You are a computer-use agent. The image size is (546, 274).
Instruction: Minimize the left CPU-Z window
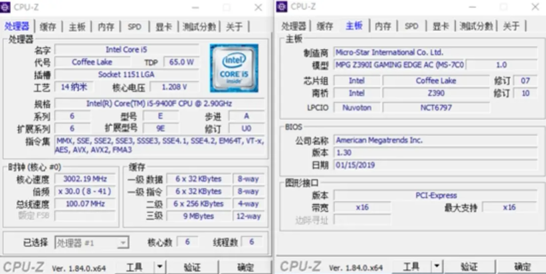coord(195,7)
